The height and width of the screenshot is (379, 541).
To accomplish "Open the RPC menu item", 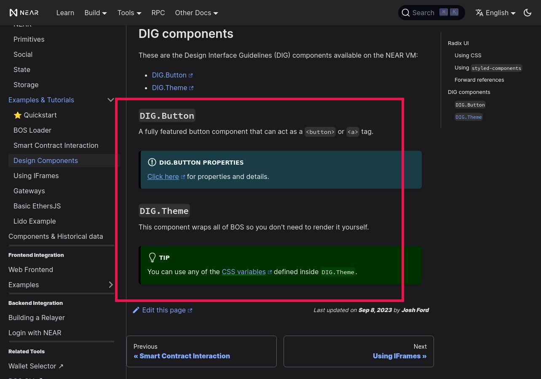I will click(158, 13).
